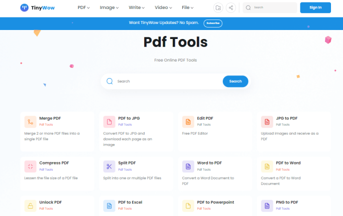Open the Write dropdown menu
Viewport: 343px width, 216px height.
pos(136,7)
